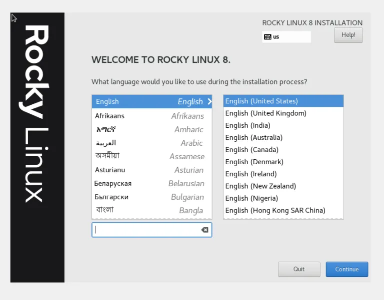Image resolution: width=384 pixels, height=300 pixels.
Task: Focus the language search input field
Action: coord(152,230)
